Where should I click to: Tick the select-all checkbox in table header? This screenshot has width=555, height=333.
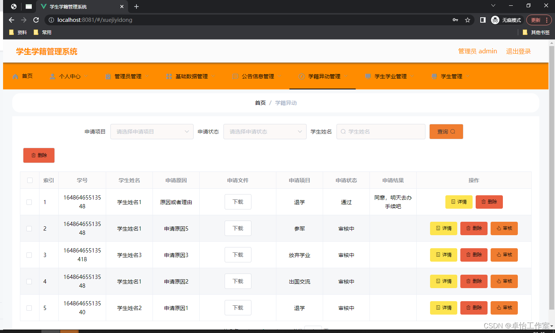pyautogui.click(x=30, y=180)
